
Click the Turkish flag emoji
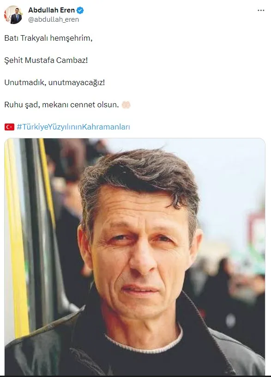click(9, 127)
